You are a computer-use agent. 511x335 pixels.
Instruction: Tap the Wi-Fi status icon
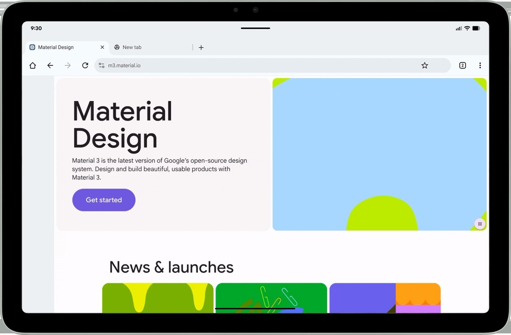(x=467, y=28)
